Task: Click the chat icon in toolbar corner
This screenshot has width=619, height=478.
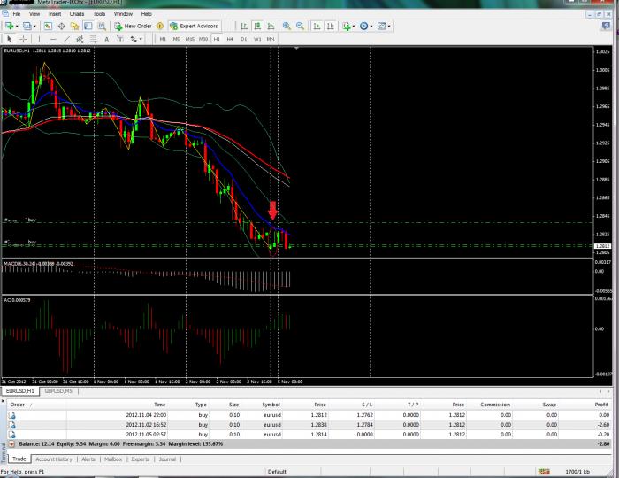Action: (606, 26)
